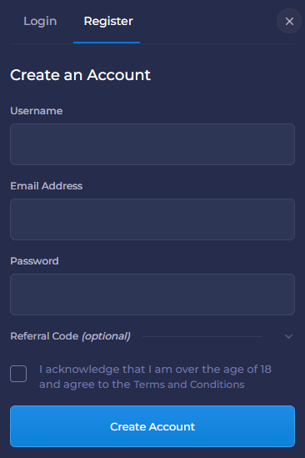Image resolution: width=305 pixels, height=458 pixels.
Task: Click the "(optional)" italic text
Action: [106, 336]
